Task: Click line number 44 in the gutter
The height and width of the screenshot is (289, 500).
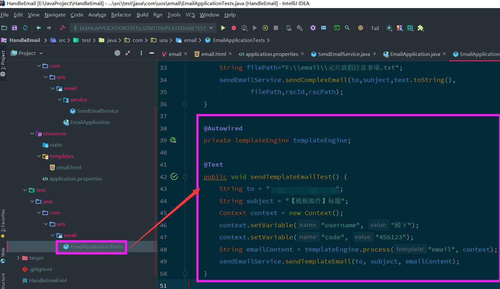Action: [x=163, y=201]
